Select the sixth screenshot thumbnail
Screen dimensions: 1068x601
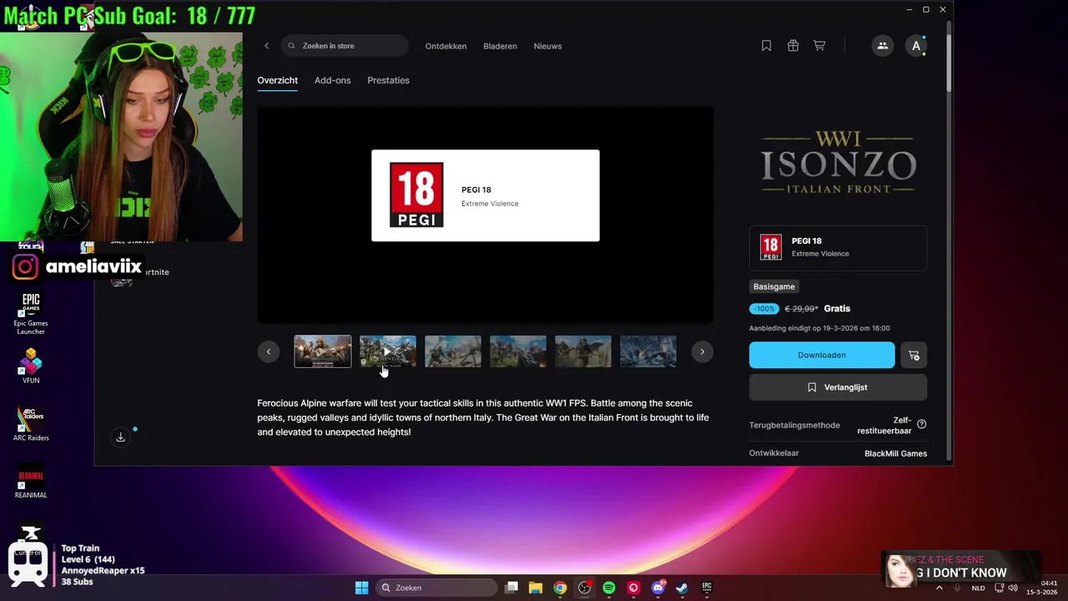coord(648,351)
